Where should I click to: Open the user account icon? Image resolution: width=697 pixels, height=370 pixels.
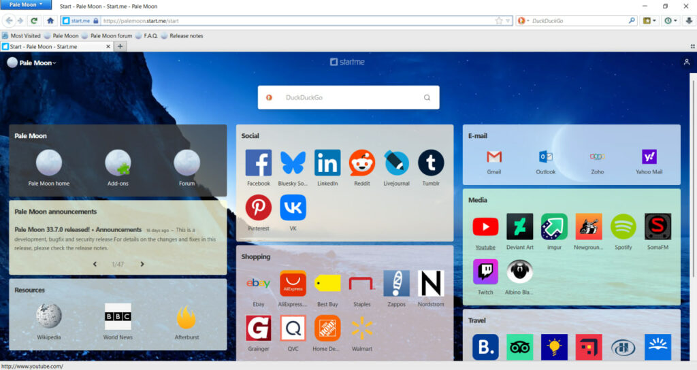click(686, 62)
